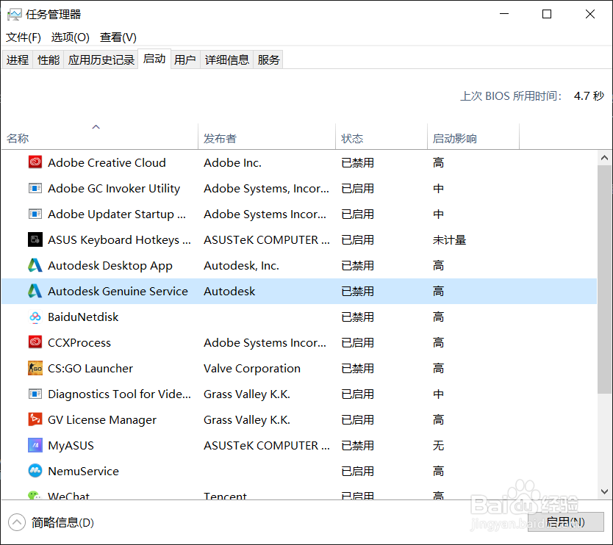
Task: Click the BaiduNetdisk icon
Action: (35, 317)
